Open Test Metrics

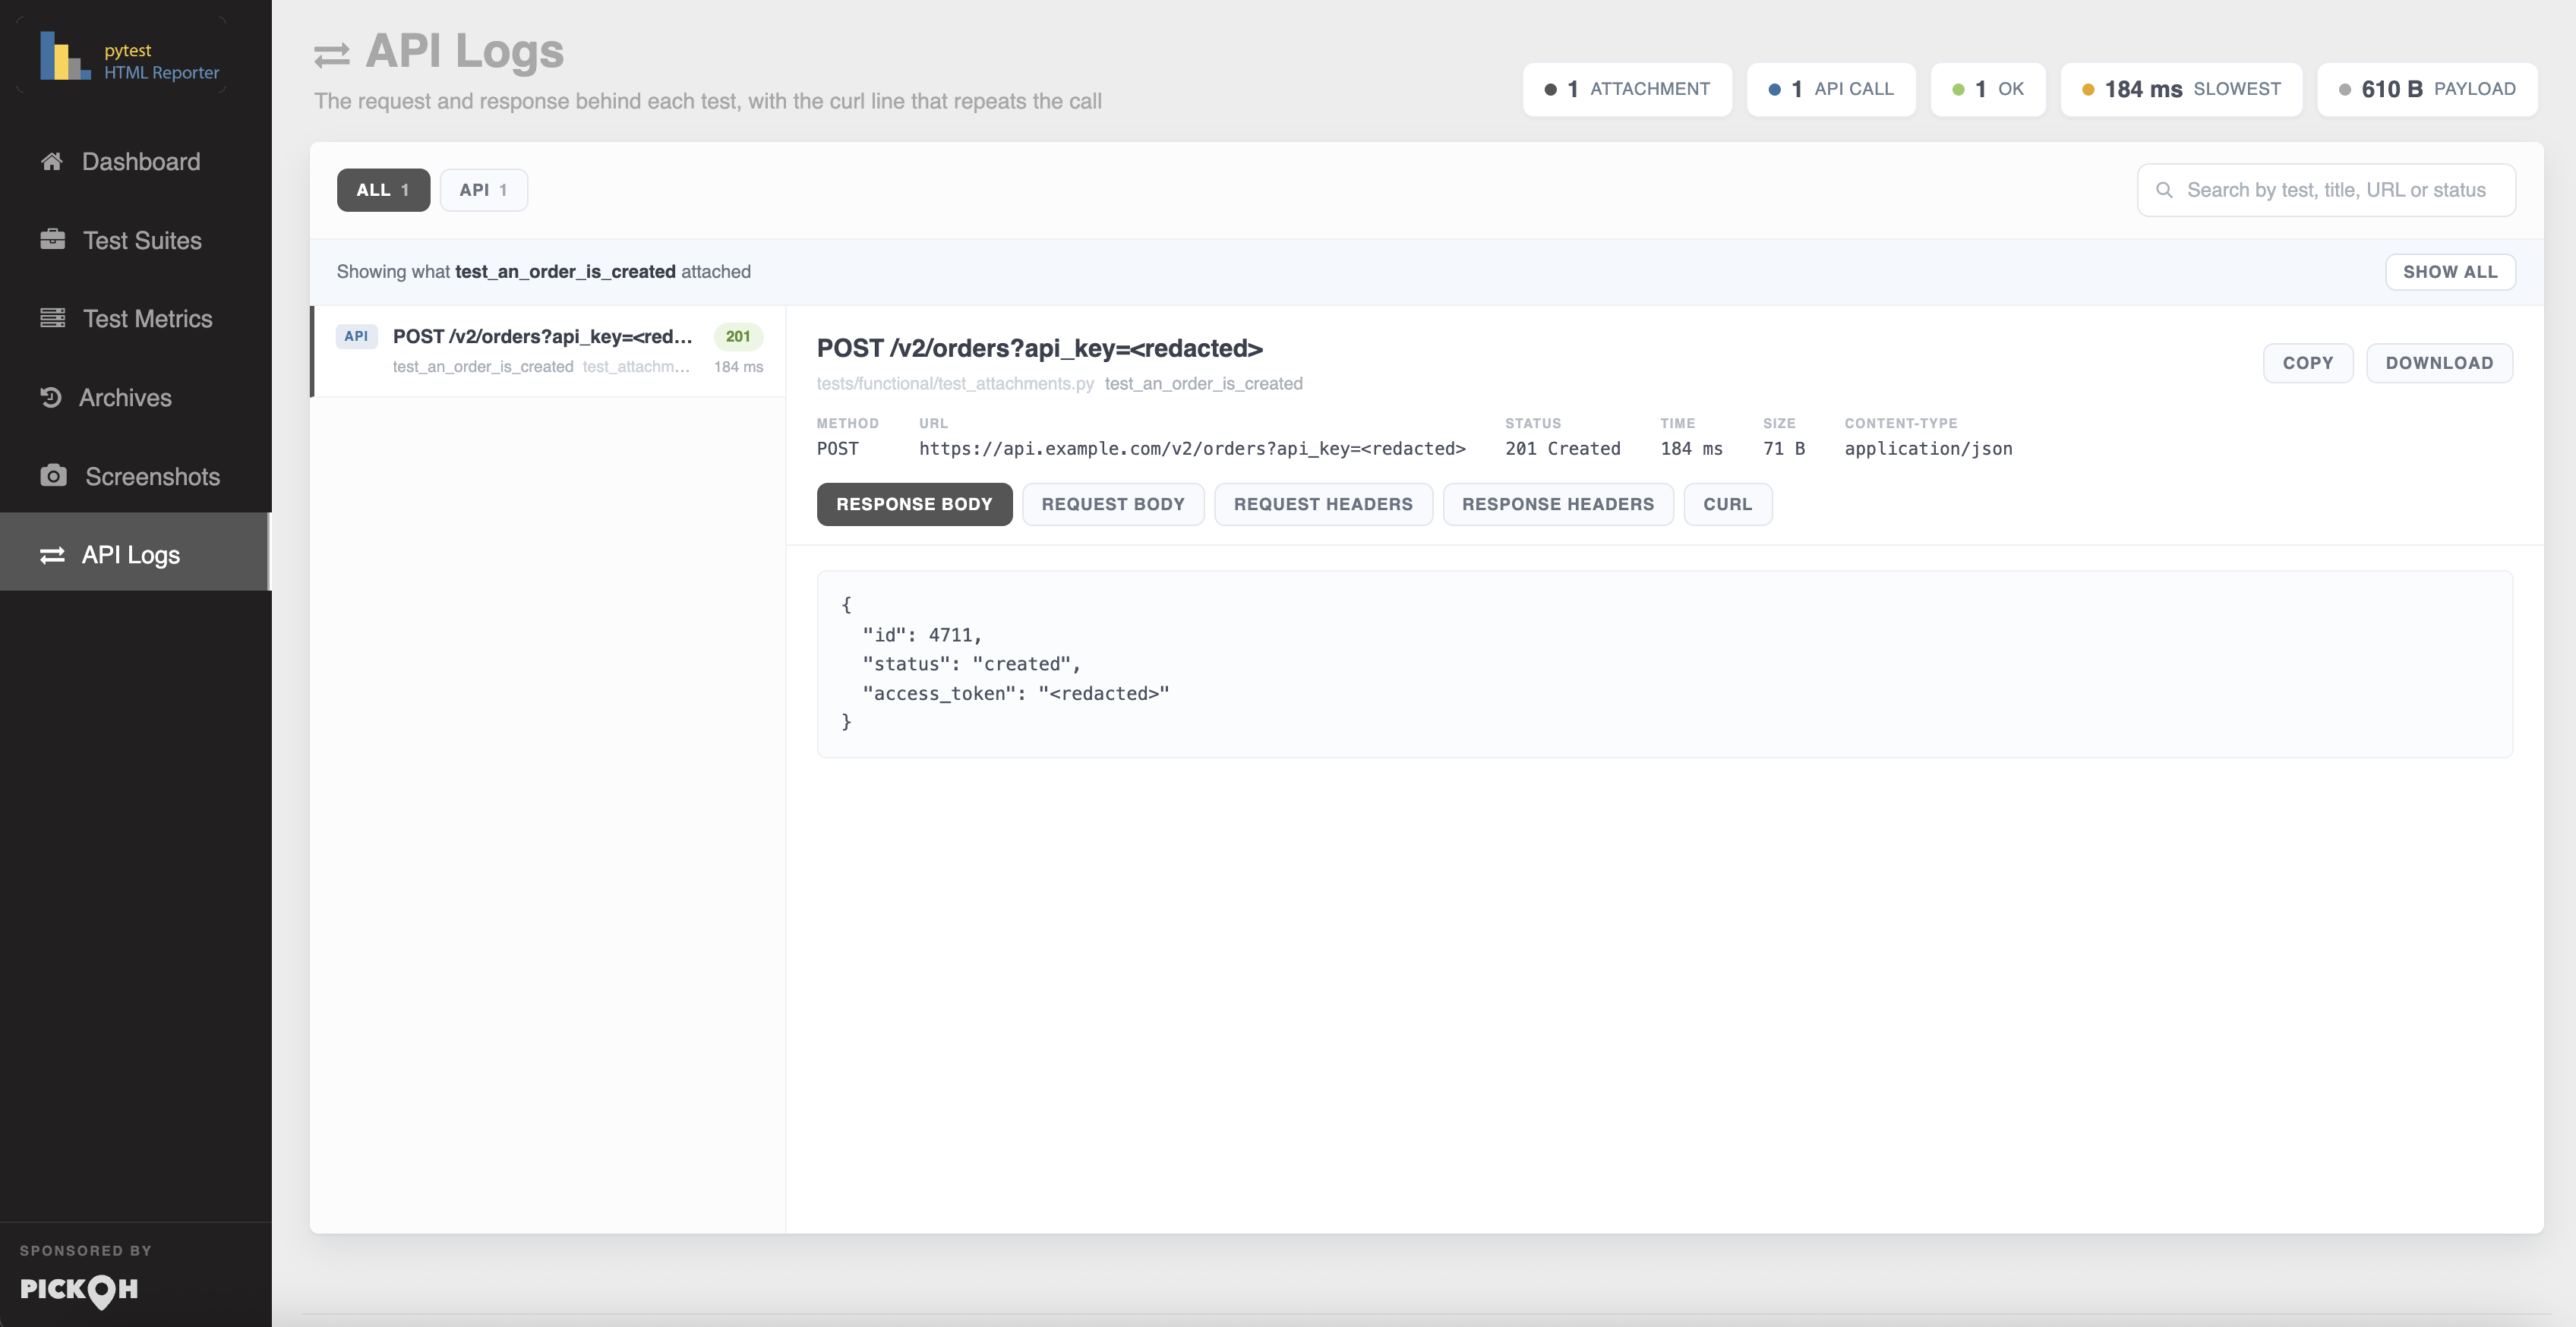pos(136,318)
